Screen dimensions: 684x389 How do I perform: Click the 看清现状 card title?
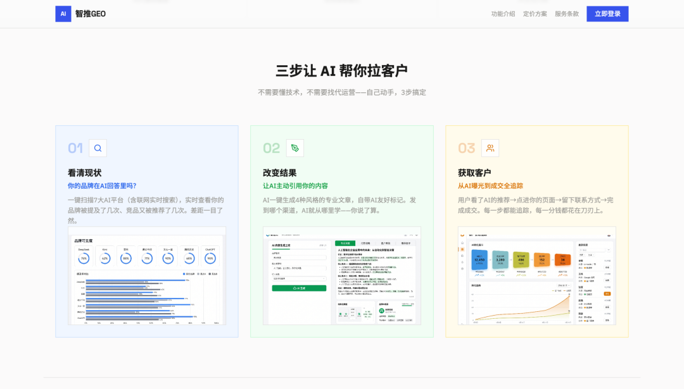(x=85, y=173)
